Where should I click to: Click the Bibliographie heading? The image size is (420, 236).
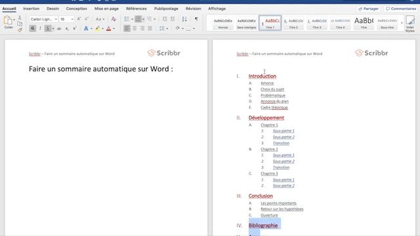coord(263,226)
